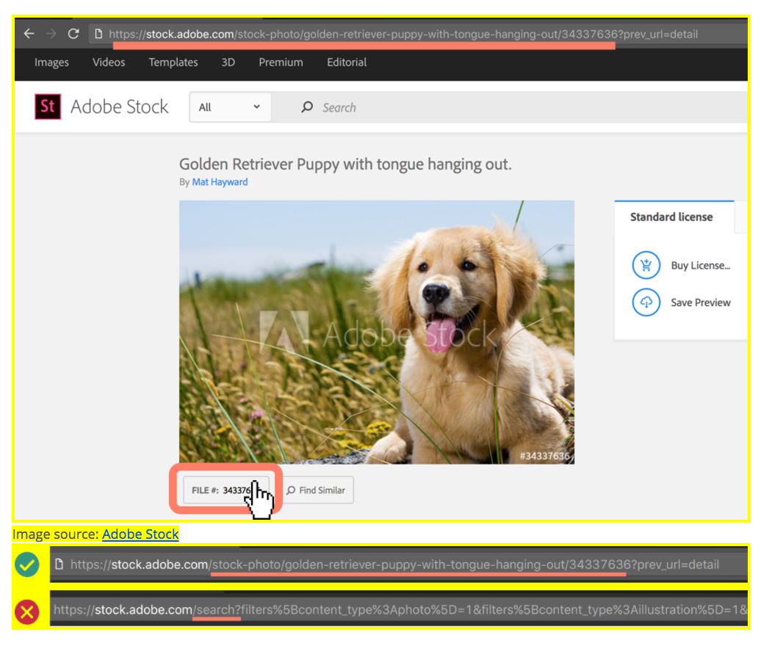Screen dimensions: 783x646
Task: Click the browser back arrow
Action: [29, 34]
